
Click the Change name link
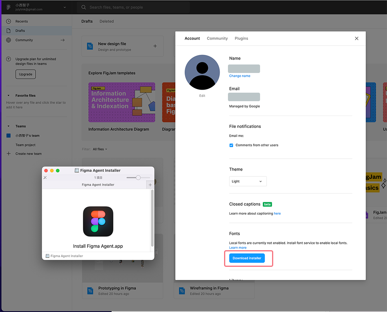point(240,76)
